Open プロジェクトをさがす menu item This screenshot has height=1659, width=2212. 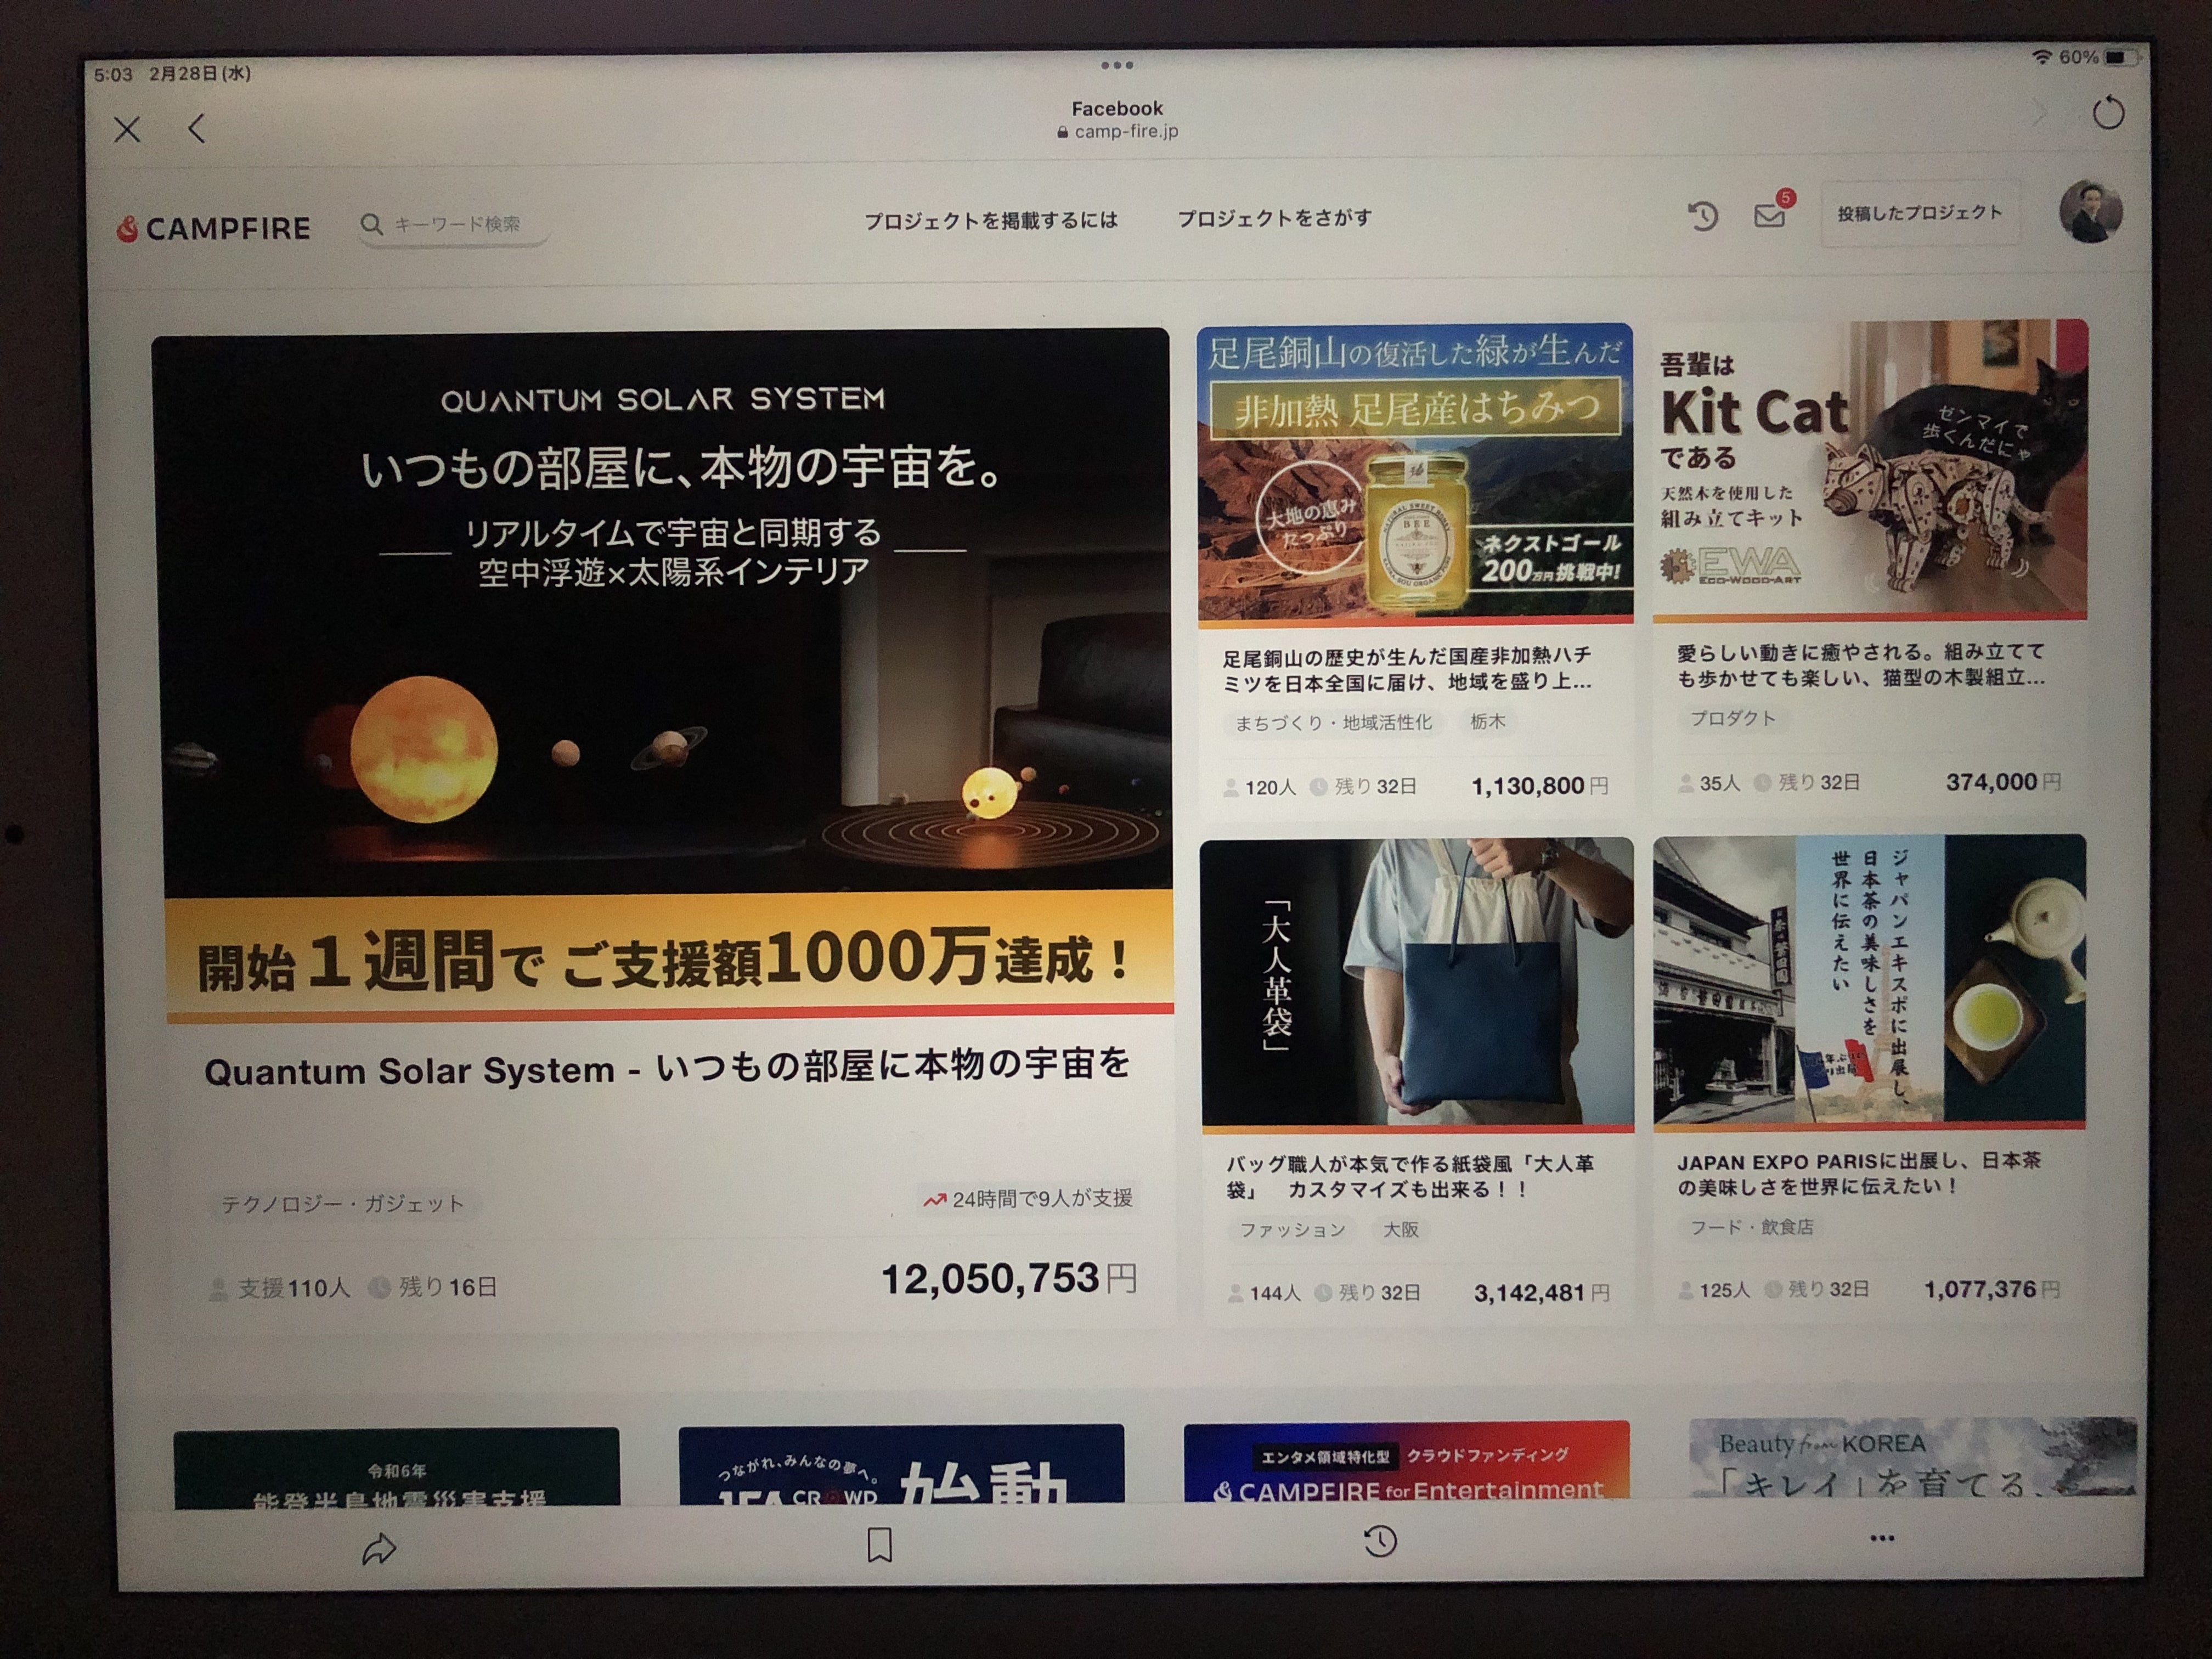[1274, 218]
